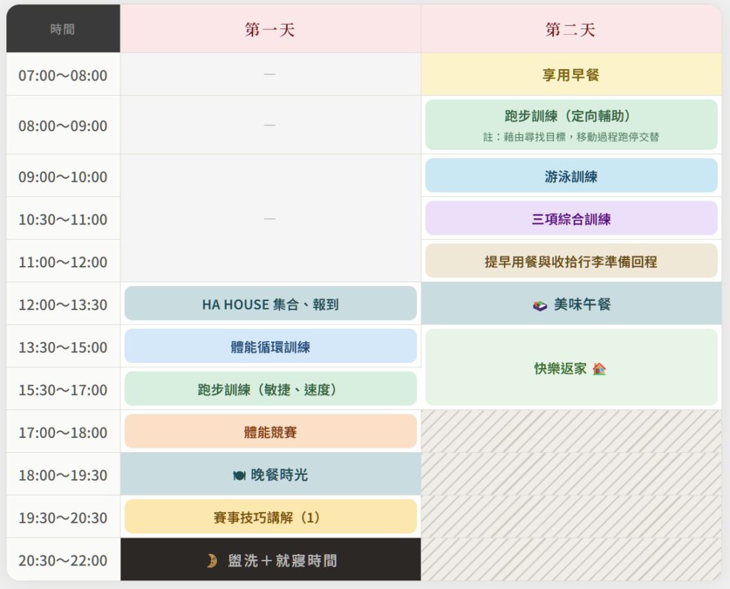Click the 時間 header cell

pos(63,29)
